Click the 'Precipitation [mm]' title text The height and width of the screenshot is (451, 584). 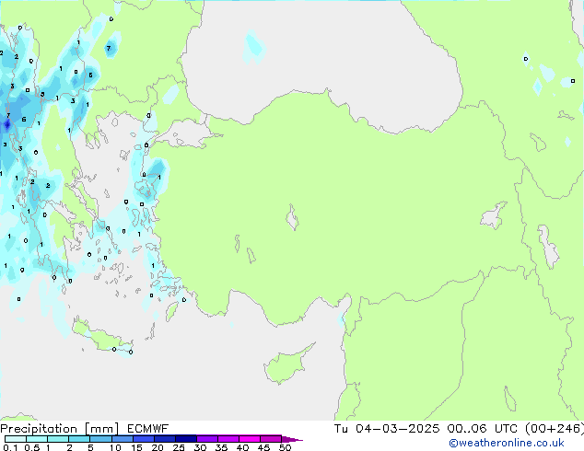pyautogui.click(x=60, y=429)
